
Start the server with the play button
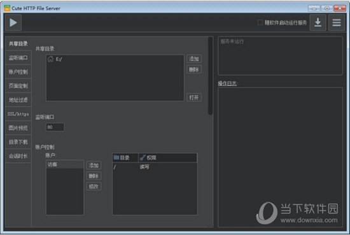point(13,22)
